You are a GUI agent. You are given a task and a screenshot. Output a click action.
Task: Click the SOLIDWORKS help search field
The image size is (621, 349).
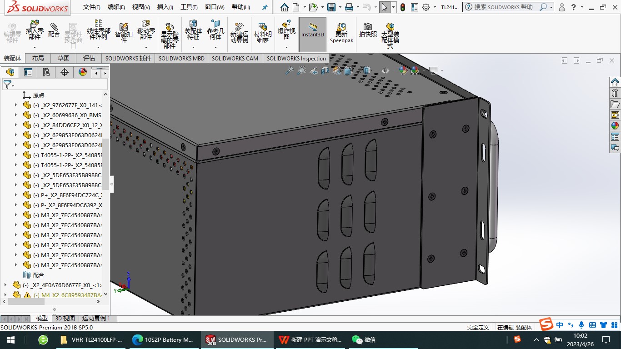(x=504, y=7)
